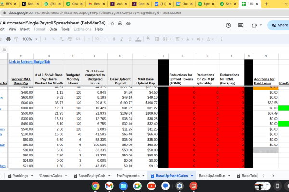Screen dimensions: 289x192
Task: Switch to %hoursCalcs sheet tab
Action: pos(51,176)
